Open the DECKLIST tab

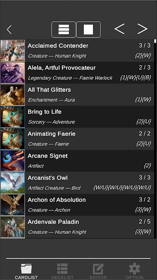click(62, 271)
